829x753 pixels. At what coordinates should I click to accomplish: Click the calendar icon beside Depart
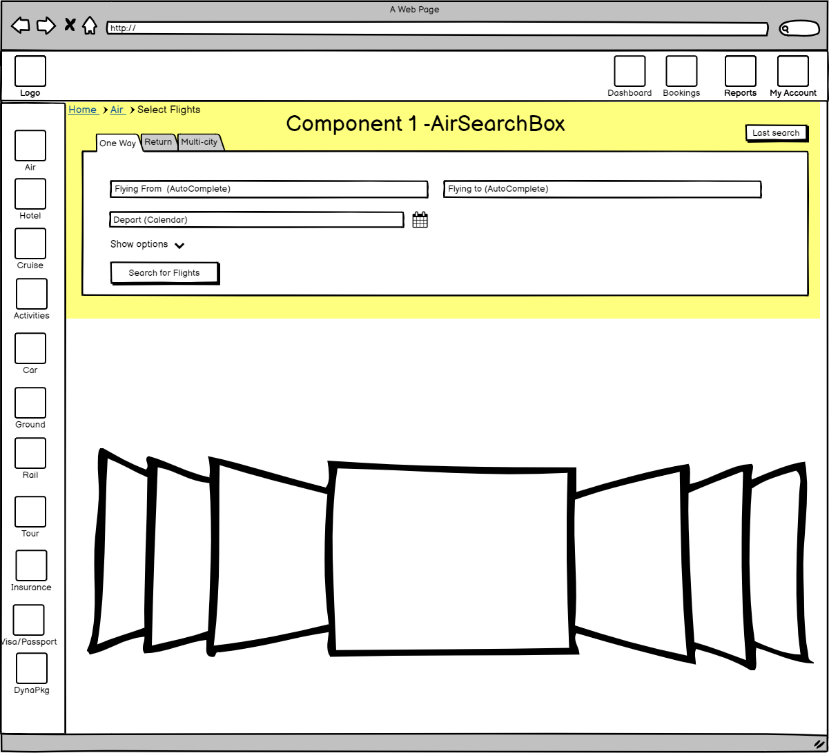[x=420, y=220]
